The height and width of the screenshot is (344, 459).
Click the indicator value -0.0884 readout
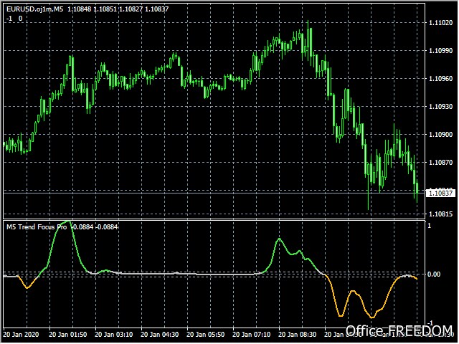pos(95,227)
